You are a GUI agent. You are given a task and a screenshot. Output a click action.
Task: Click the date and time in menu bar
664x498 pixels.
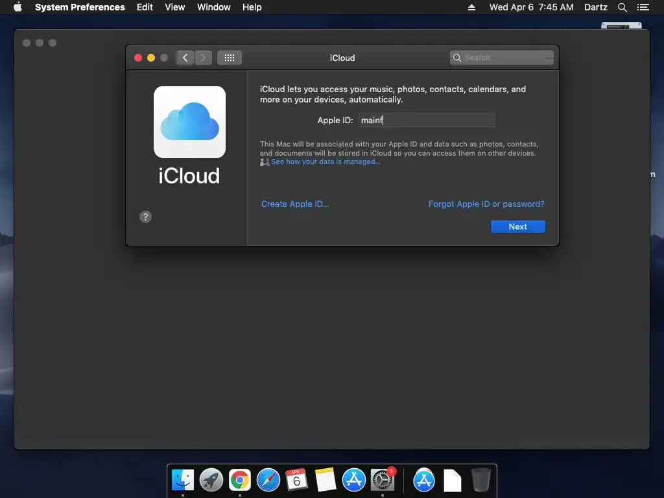click(532, 7)
